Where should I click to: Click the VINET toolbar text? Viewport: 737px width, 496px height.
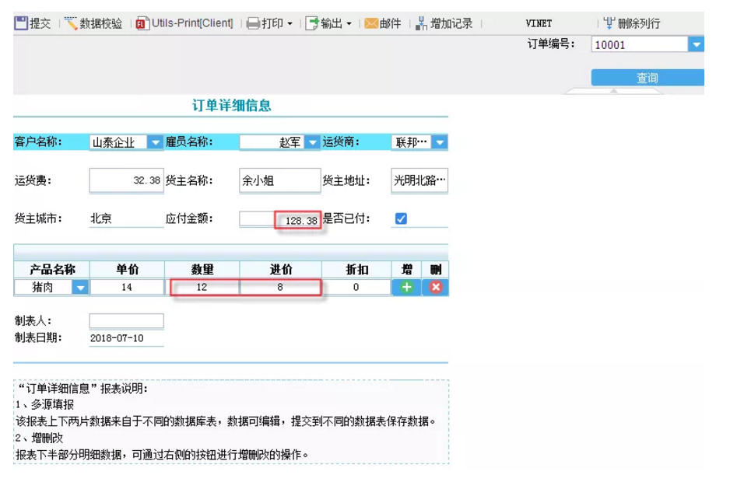(539, 23)
